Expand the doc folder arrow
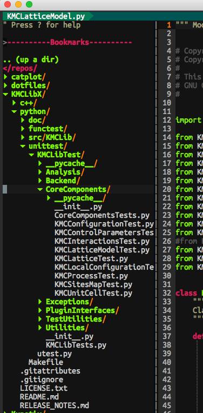The height and width of the screenshot is (413, 203). click(23, 121)
